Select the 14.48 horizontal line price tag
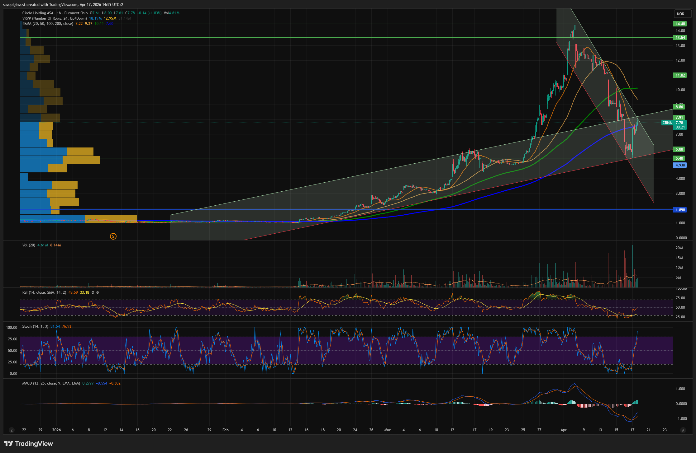This screenshot has width=696, height=453. (679, 24)
